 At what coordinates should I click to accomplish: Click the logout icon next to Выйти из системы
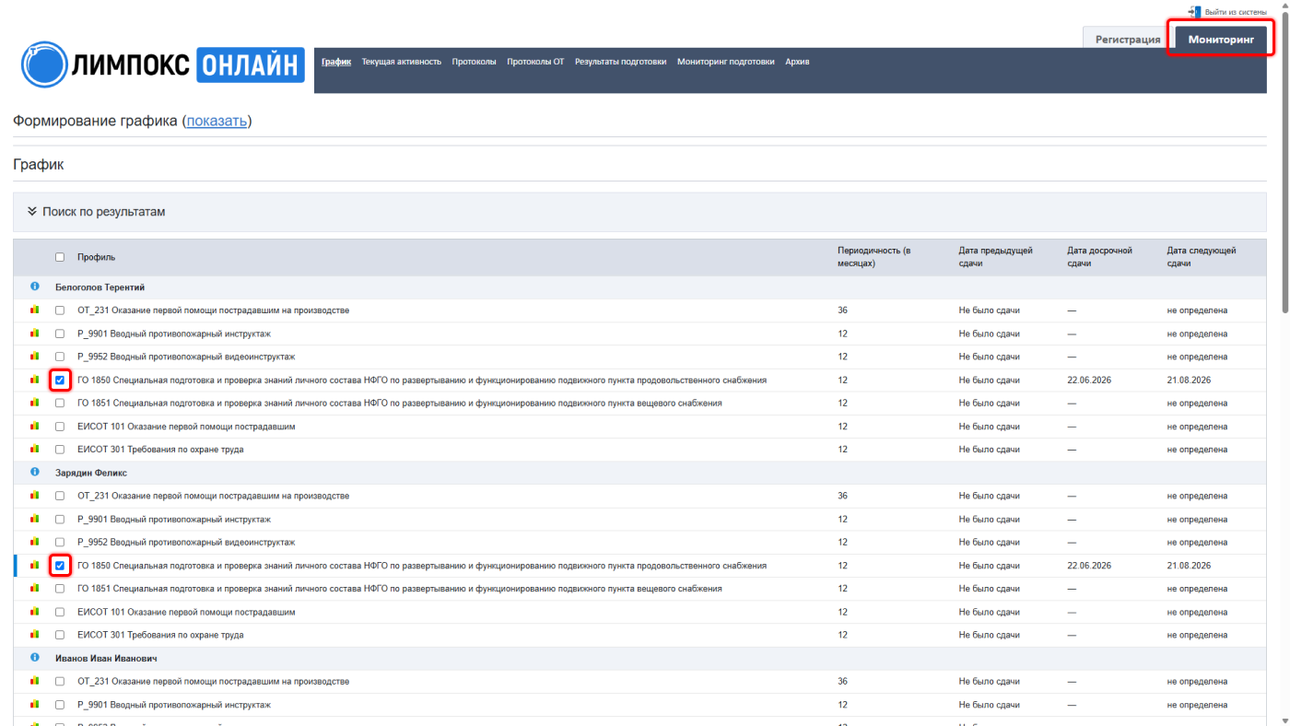pos(1194,11)
